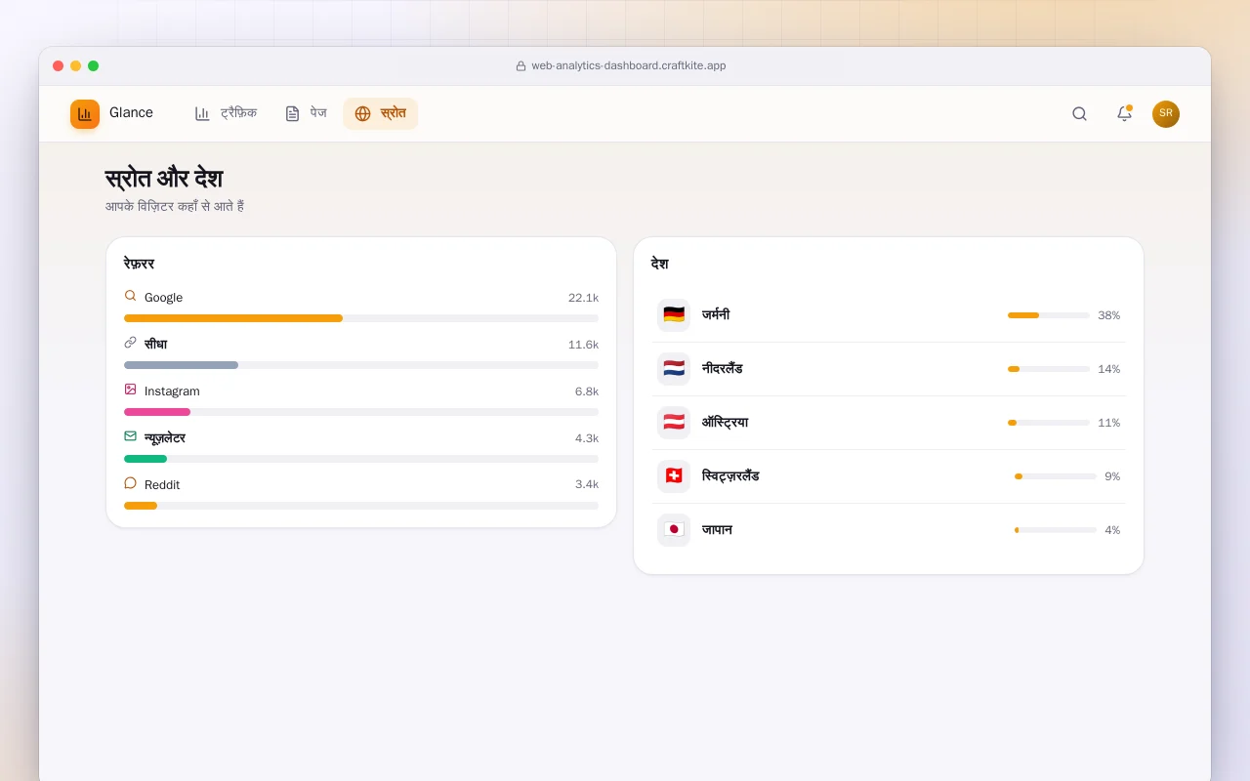Click the Germany flag icon
Image resolution: width=1250 pixels, height=781 pixels.
pyautogui.click(x=674, y=315)
